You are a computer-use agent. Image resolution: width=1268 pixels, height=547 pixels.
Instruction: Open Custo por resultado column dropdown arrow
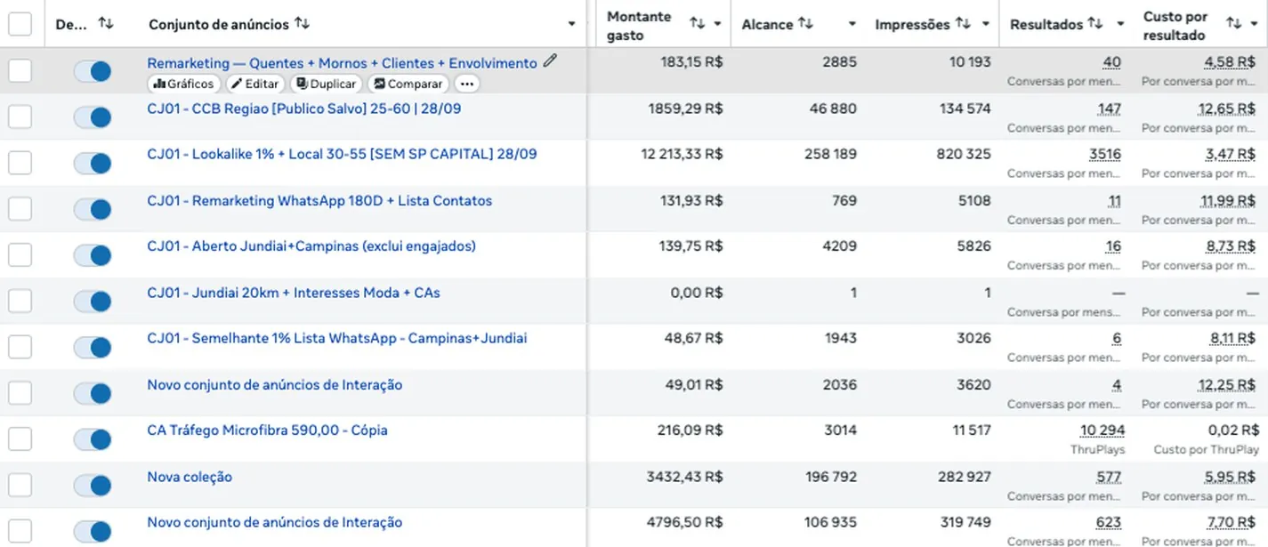point(1255,24)
